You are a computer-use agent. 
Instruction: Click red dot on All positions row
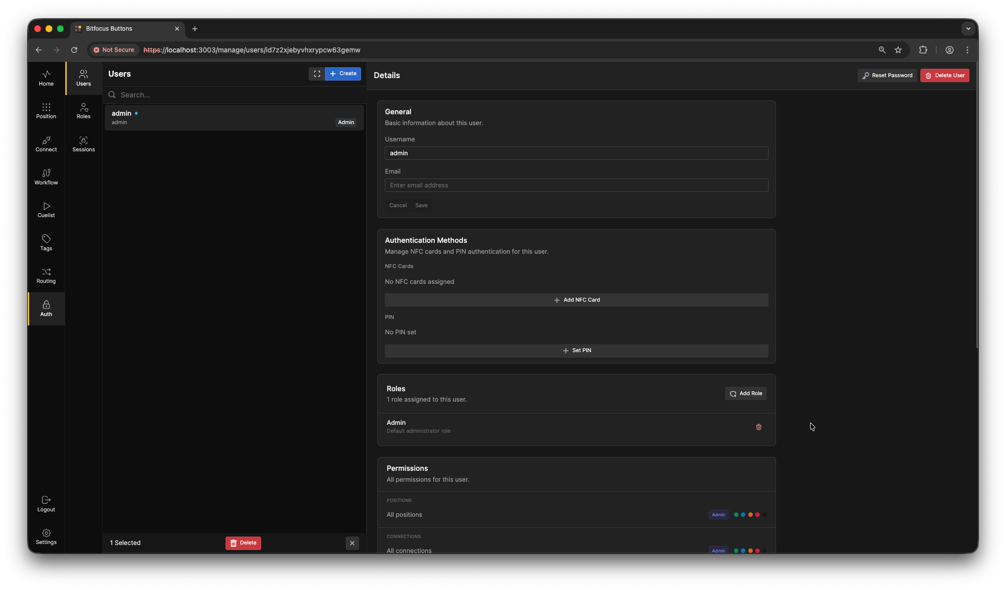pos(757,515)
